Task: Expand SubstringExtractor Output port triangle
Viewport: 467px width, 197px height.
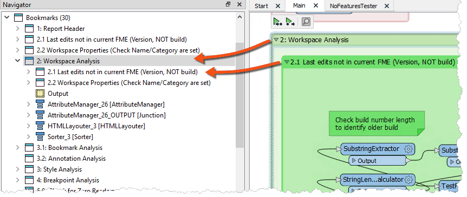Action: 354,161
